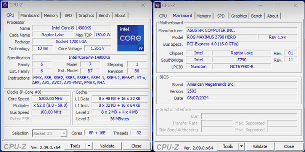The image size is (305, 152).
Task: Click LPCIO NCT6798D-R field
Action: pyautogui.click(x=242, y=66)
